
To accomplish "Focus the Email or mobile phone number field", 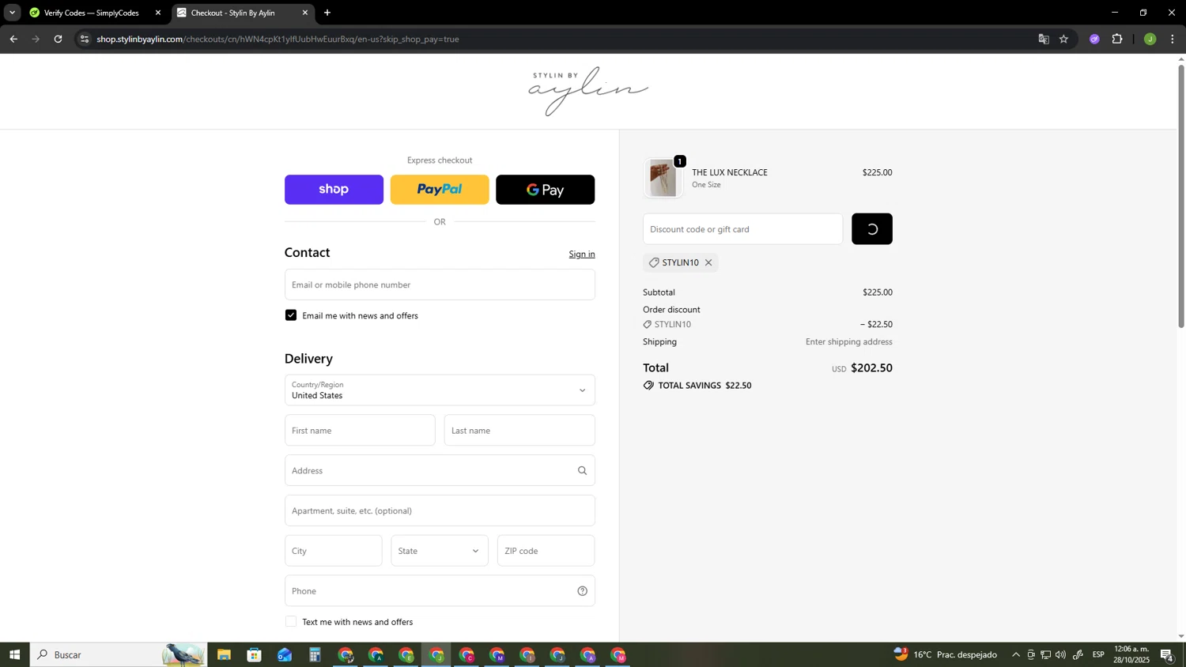I will click(x=440, y=285).
